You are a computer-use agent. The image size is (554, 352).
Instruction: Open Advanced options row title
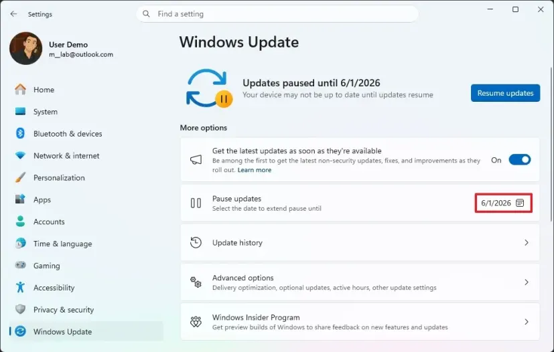pyautogui.click(x=243, y=278)
